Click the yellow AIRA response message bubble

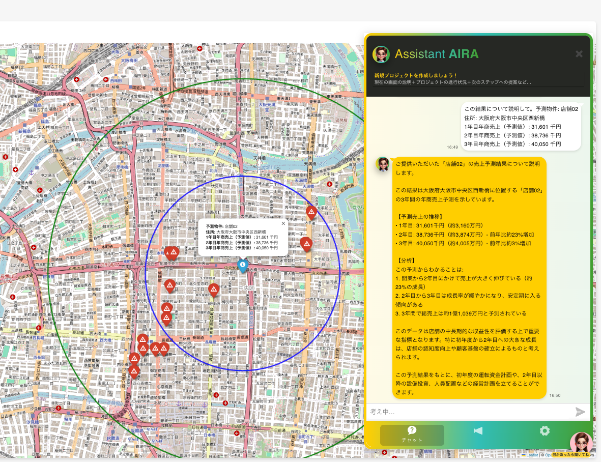[469, 277]
